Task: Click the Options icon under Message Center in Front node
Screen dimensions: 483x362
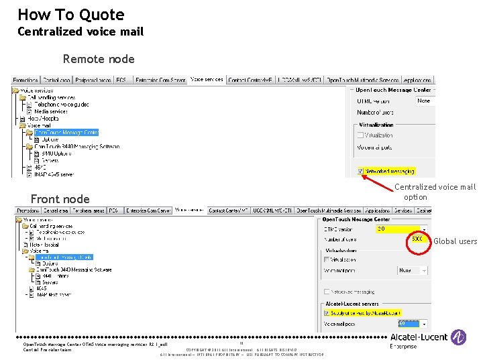Action: [38, 263]
